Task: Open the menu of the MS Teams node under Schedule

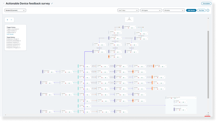Action: click(135, 26)
